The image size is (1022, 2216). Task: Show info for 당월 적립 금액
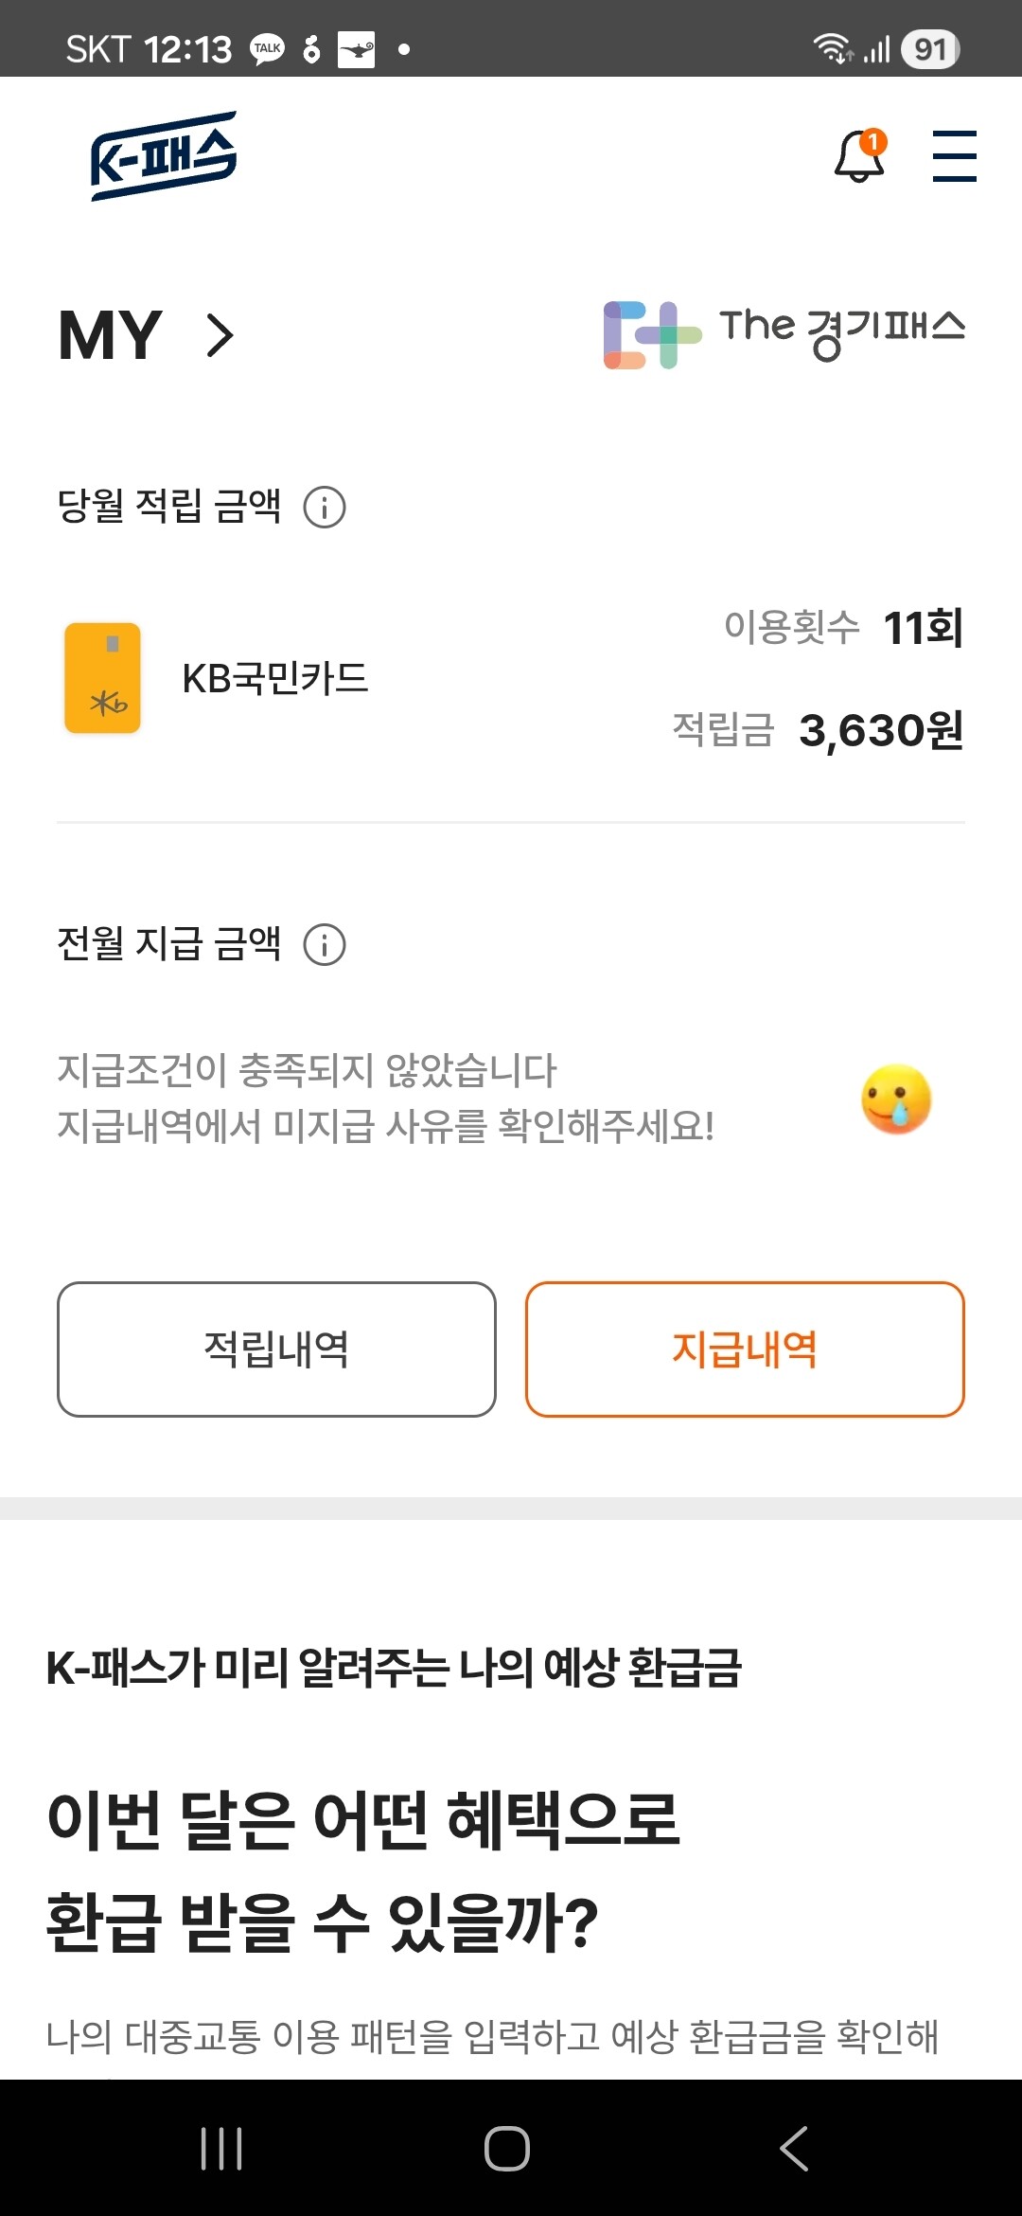coord(325,507)
